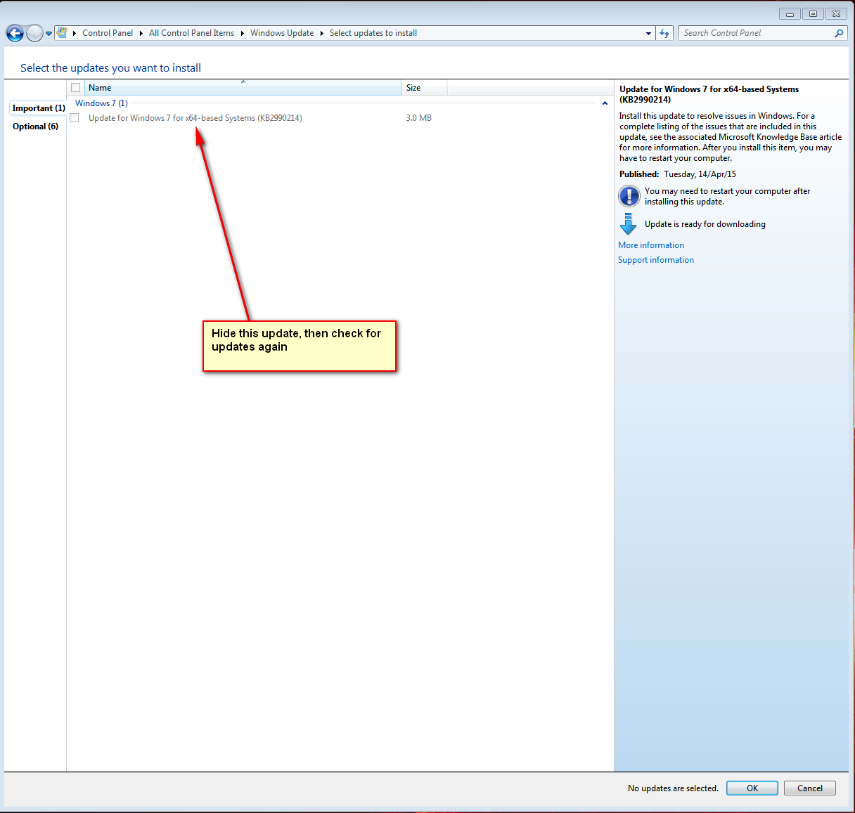Tick the KB2990214 update checkbox

click(x=75, y=118)
